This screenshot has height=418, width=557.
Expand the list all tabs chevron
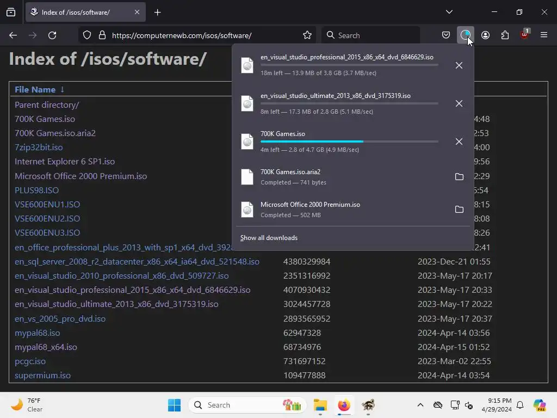coord(449,12)
